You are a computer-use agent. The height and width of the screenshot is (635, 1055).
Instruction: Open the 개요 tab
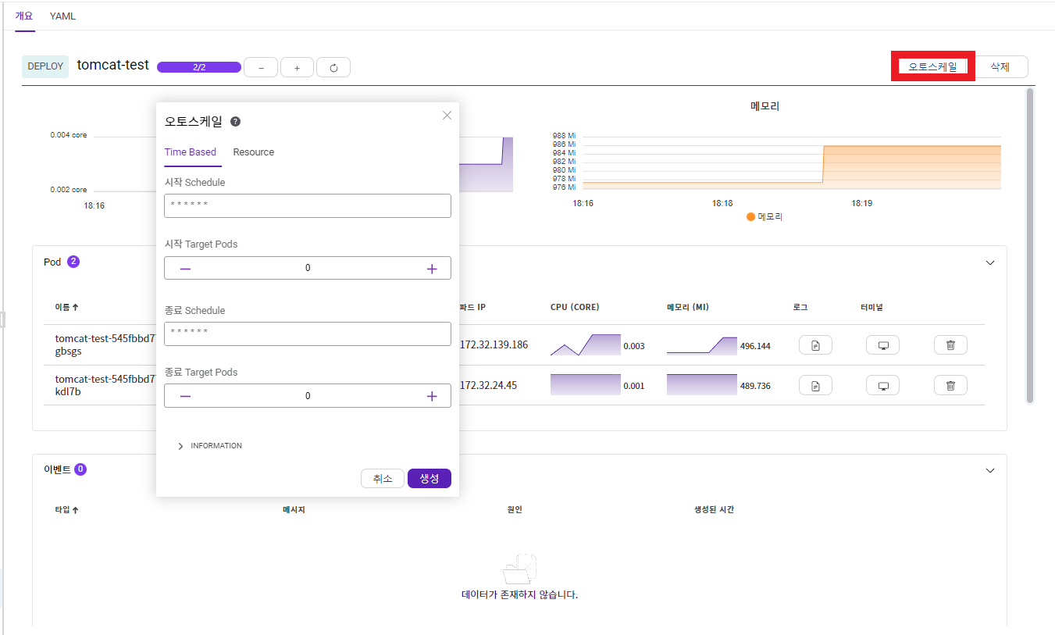[x=25, y=16]
